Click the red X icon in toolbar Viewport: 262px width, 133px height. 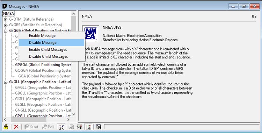16,127
